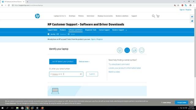Clear the serial number field with X
196x110 pixels.
tap(81, 74)
